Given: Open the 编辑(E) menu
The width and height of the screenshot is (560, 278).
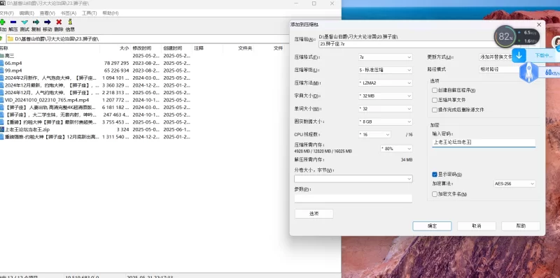Looking at the screenshot, I should (x=27, y=13).
